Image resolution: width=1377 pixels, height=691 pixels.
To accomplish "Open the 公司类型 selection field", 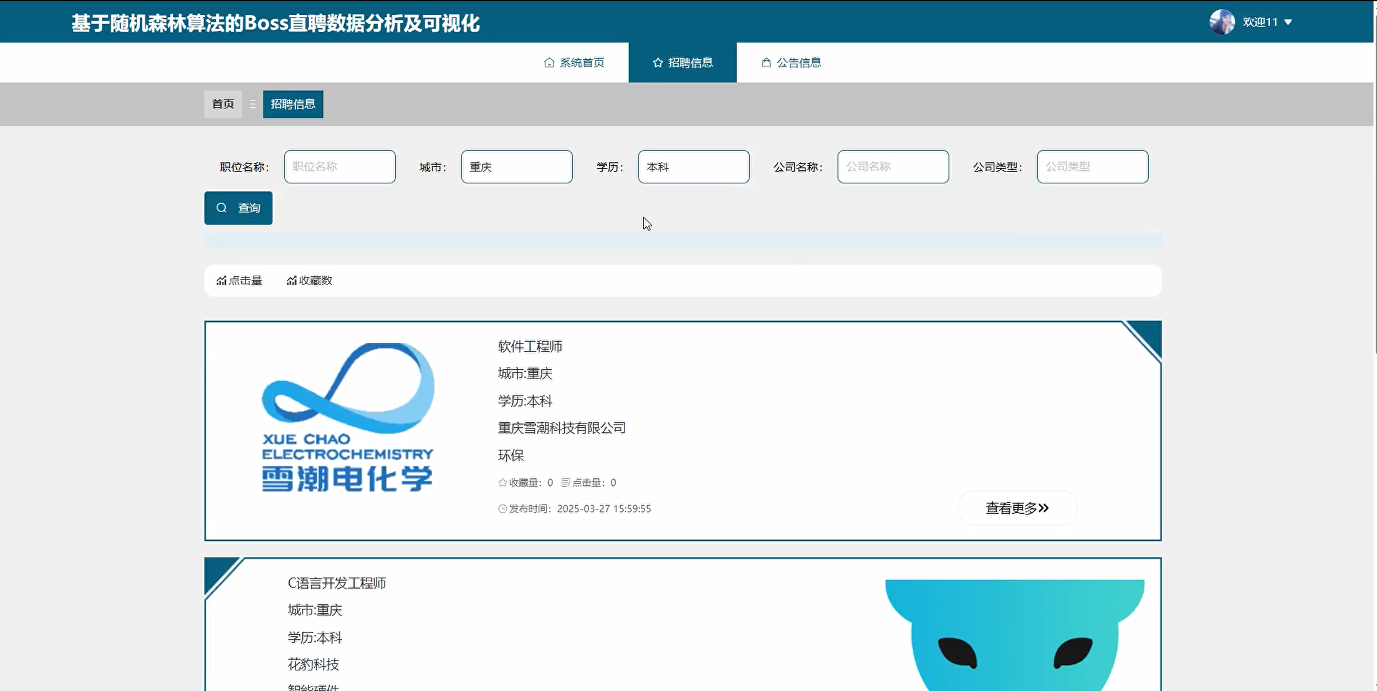I will point(1092,167).
